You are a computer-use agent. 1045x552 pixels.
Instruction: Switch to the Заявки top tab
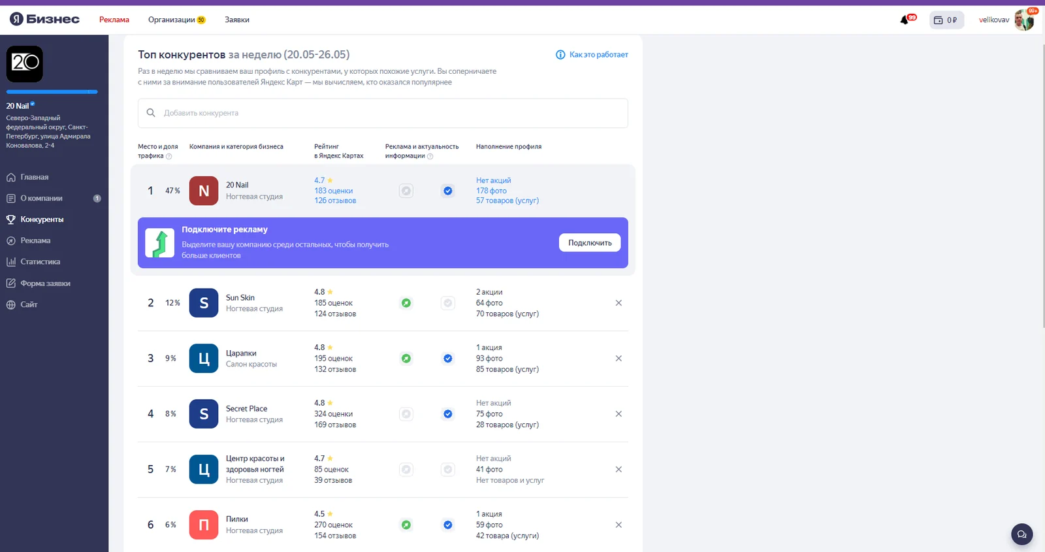pos(237,20)
